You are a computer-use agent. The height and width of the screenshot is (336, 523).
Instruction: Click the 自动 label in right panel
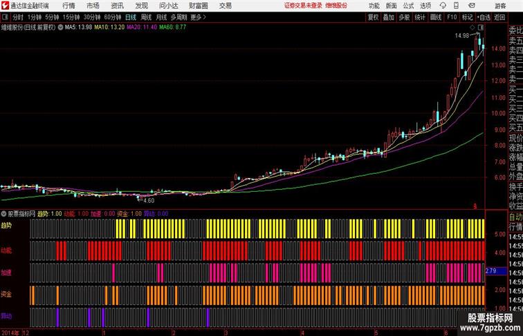coord(515,217)
